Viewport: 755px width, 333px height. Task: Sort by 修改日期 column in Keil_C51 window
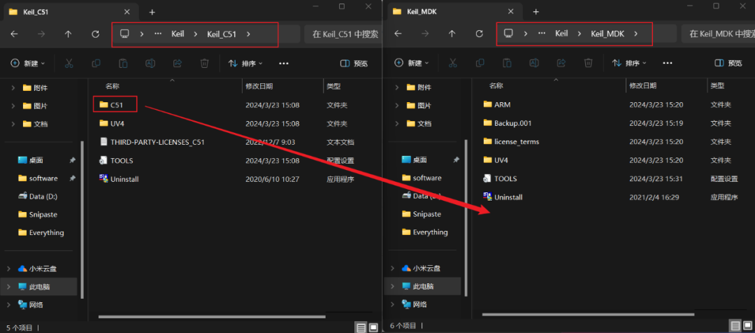coord(259,86)
